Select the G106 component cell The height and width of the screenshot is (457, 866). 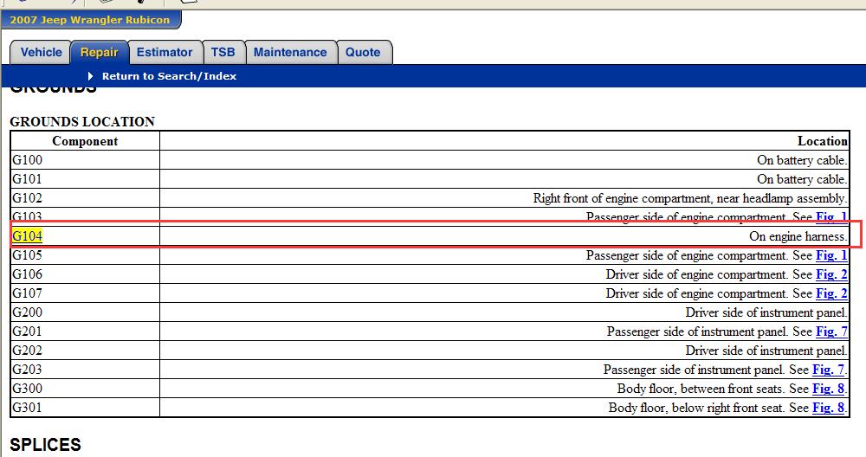click(x=85, y=274)
